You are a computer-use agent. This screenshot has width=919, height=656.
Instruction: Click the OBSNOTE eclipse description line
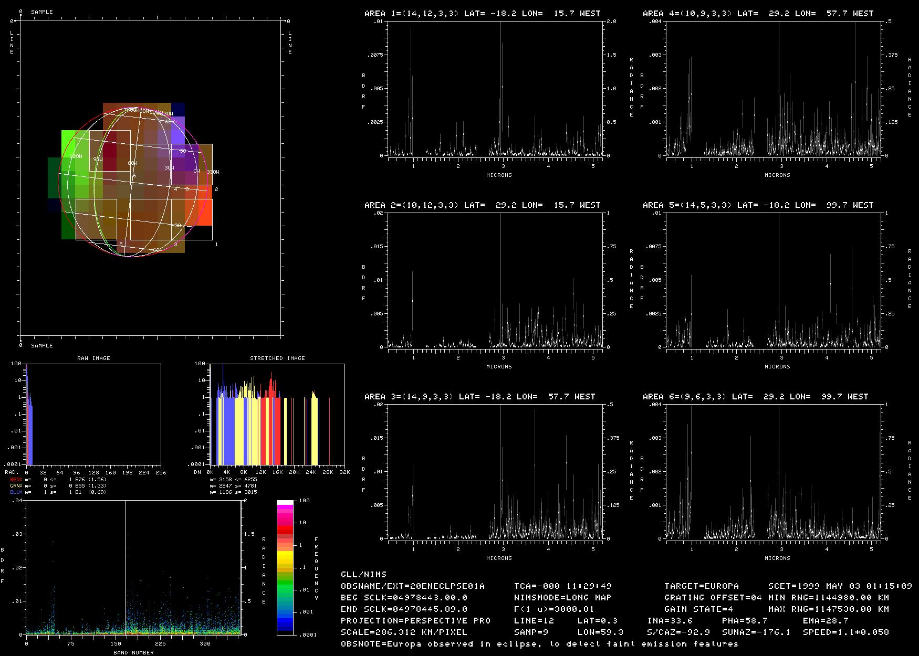click(x=539, y=644)
